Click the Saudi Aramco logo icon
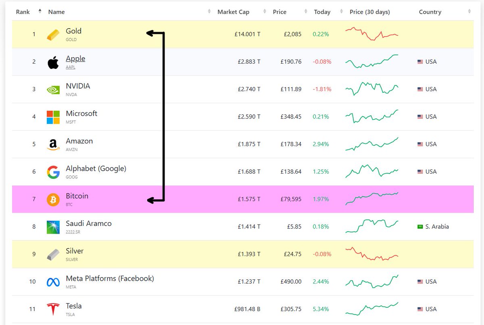This screenshot has height=325, width=484. click(53, 227)
